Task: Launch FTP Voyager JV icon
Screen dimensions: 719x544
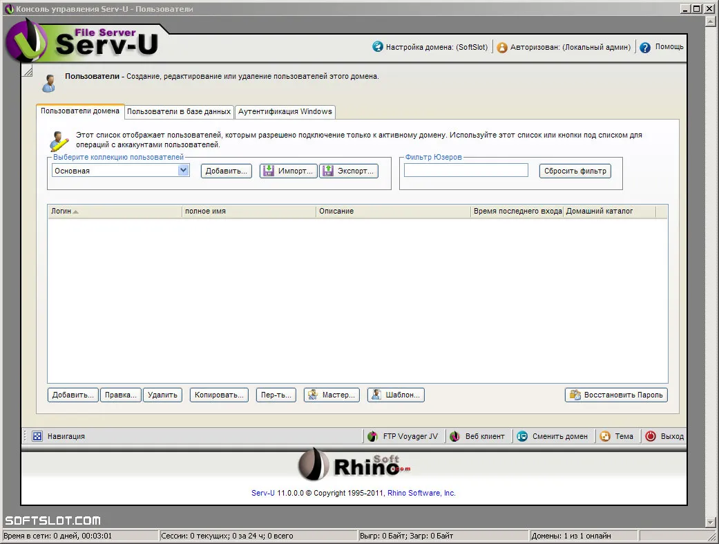Action: [x=372, y=436]
